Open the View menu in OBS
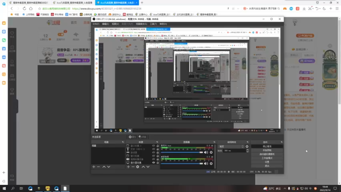This screenshot has height=192, width=341. 115,24
